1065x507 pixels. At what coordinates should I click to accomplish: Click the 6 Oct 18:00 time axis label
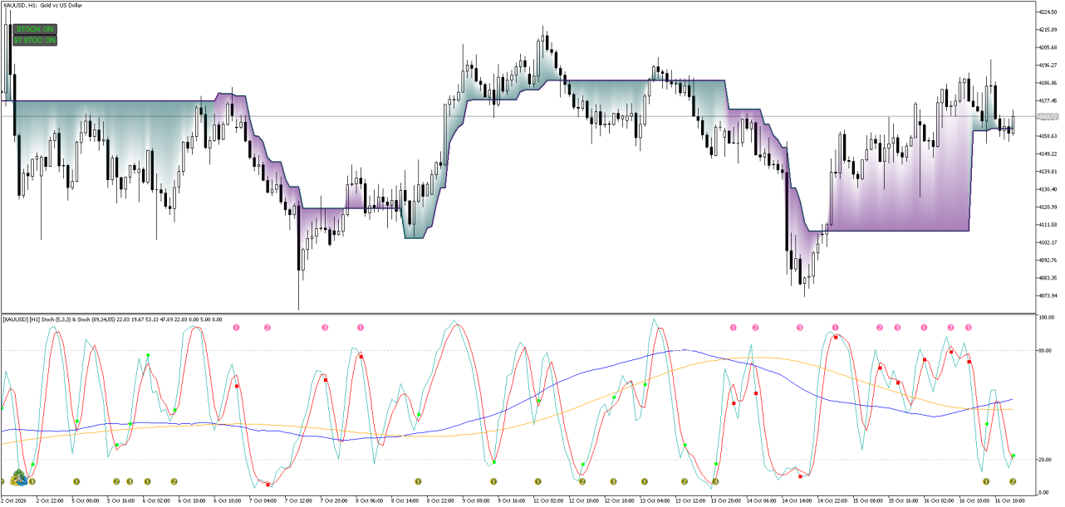tap(228, 501)
